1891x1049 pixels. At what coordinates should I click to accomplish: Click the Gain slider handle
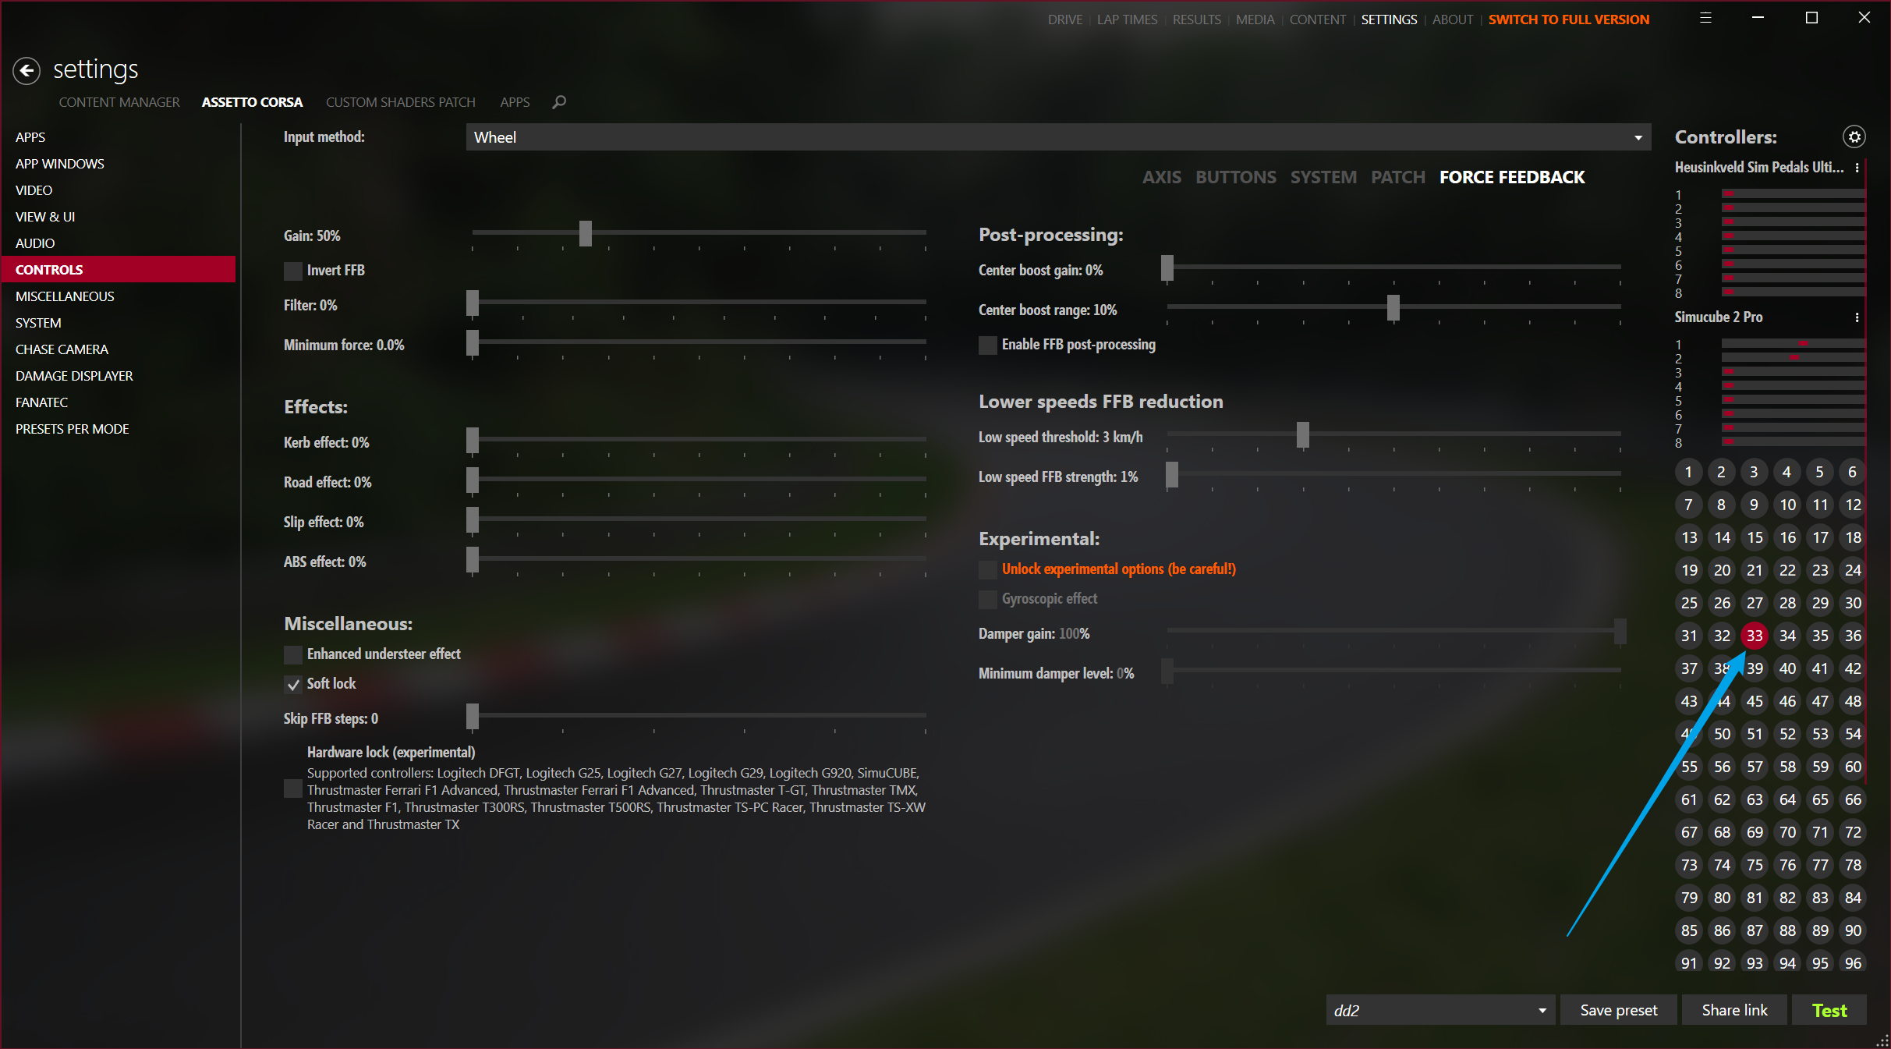coord(586,233)
